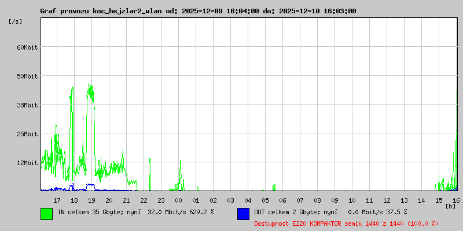
Task: Click hour label '20' on x-axis
Action: click(109, 200)
